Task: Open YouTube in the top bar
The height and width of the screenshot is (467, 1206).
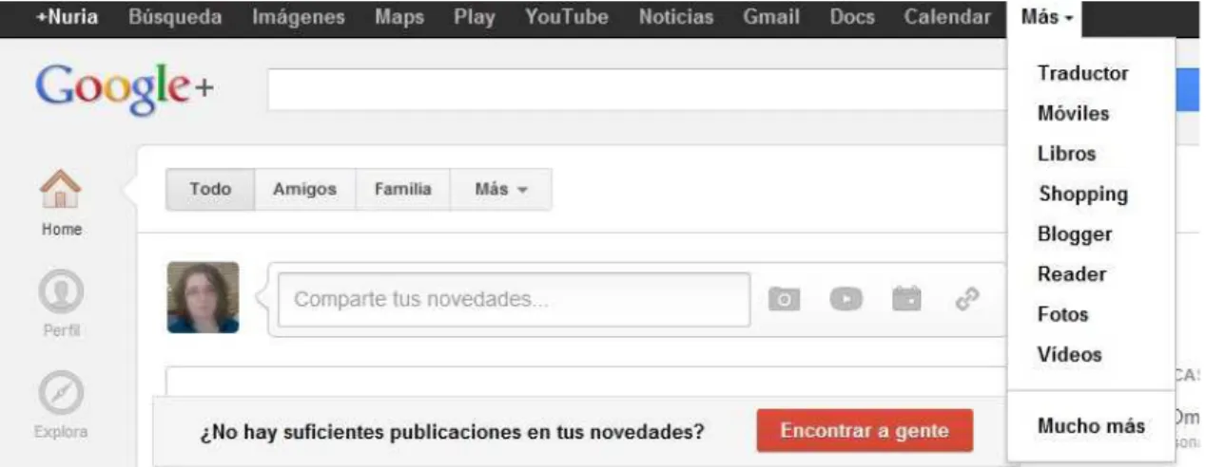Action: click(567, 17)
